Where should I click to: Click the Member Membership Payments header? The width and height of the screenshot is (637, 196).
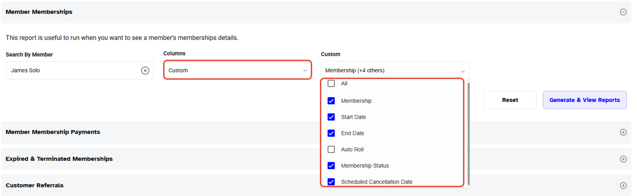pos(53,132)
